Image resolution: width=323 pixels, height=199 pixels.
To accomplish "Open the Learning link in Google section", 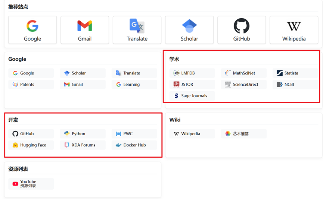I will click(131, 85).
